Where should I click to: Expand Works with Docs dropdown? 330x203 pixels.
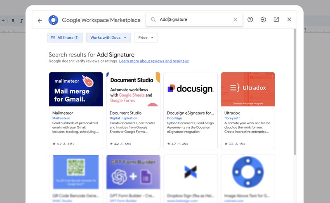tap(108, 38)
